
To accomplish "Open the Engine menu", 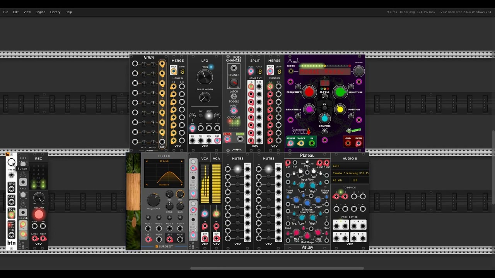I will coord(41,12).
